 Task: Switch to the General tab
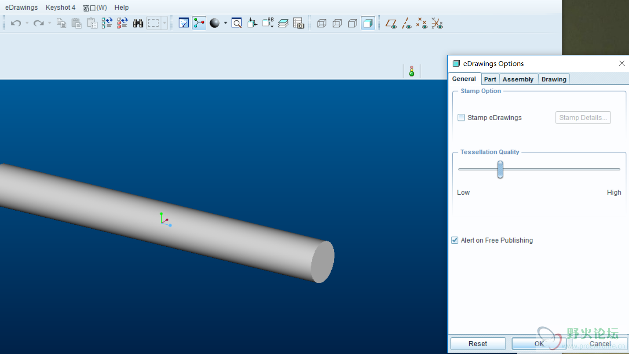coord(464,79)
